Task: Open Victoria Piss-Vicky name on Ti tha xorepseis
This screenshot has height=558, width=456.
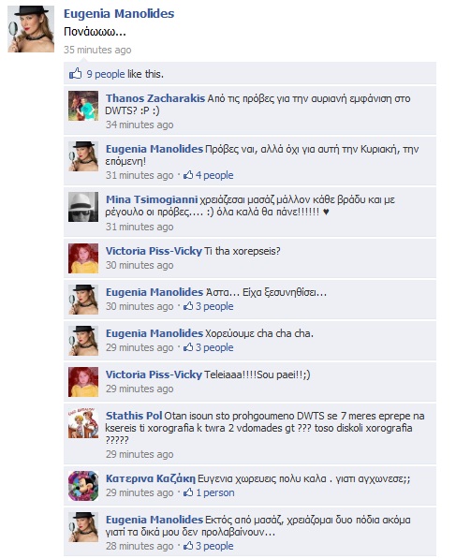Action: coord(154,251)
